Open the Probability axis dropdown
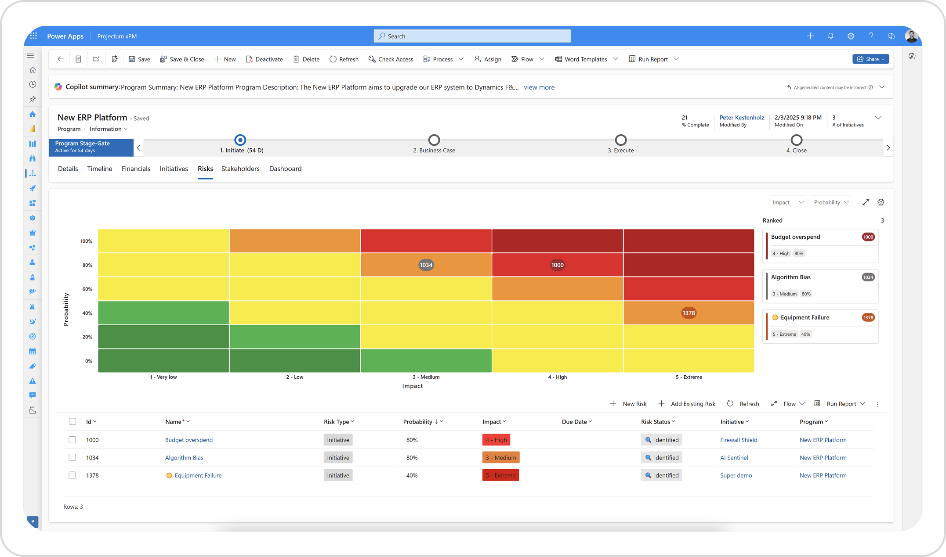946x557 pixels. pyautogui.click(x=831, y=202)
